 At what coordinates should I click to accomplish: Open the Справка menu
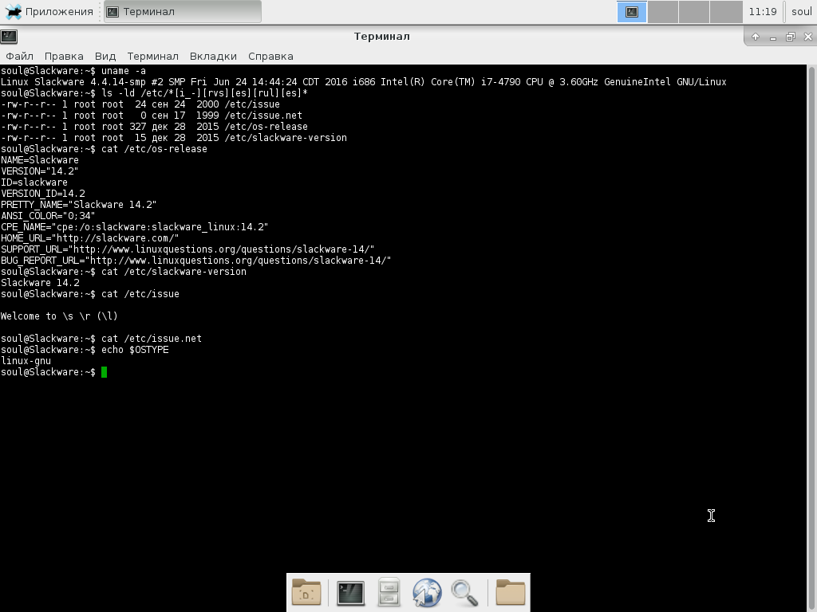coord(270,57)
